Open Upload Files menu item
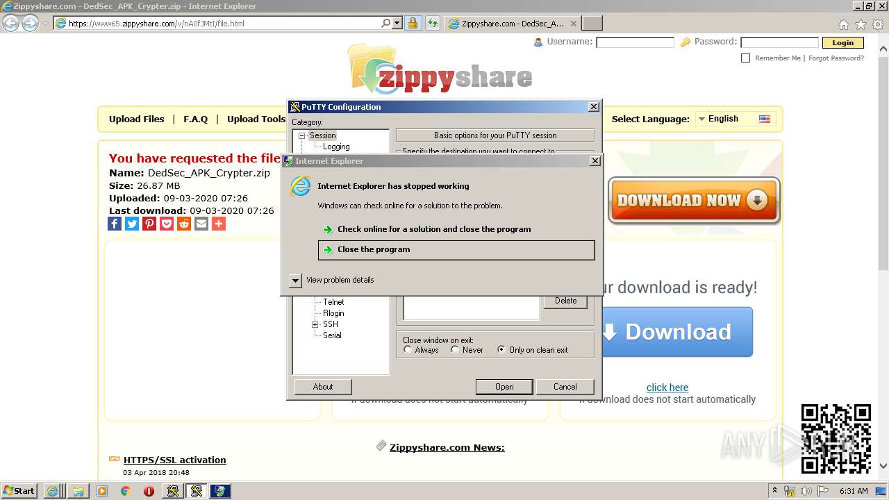The height and width of the screenshot is (500, 889). [x=137, y=119]
